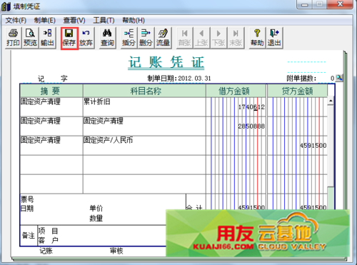
Task: Open the 帮助 help toolbar icon
Action: tap(257, 38)
